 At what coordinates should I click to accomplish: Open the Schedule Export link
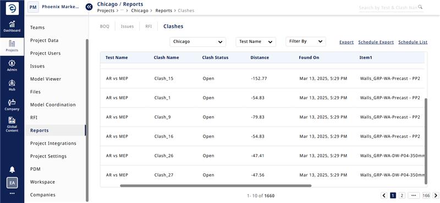point(376,42)
